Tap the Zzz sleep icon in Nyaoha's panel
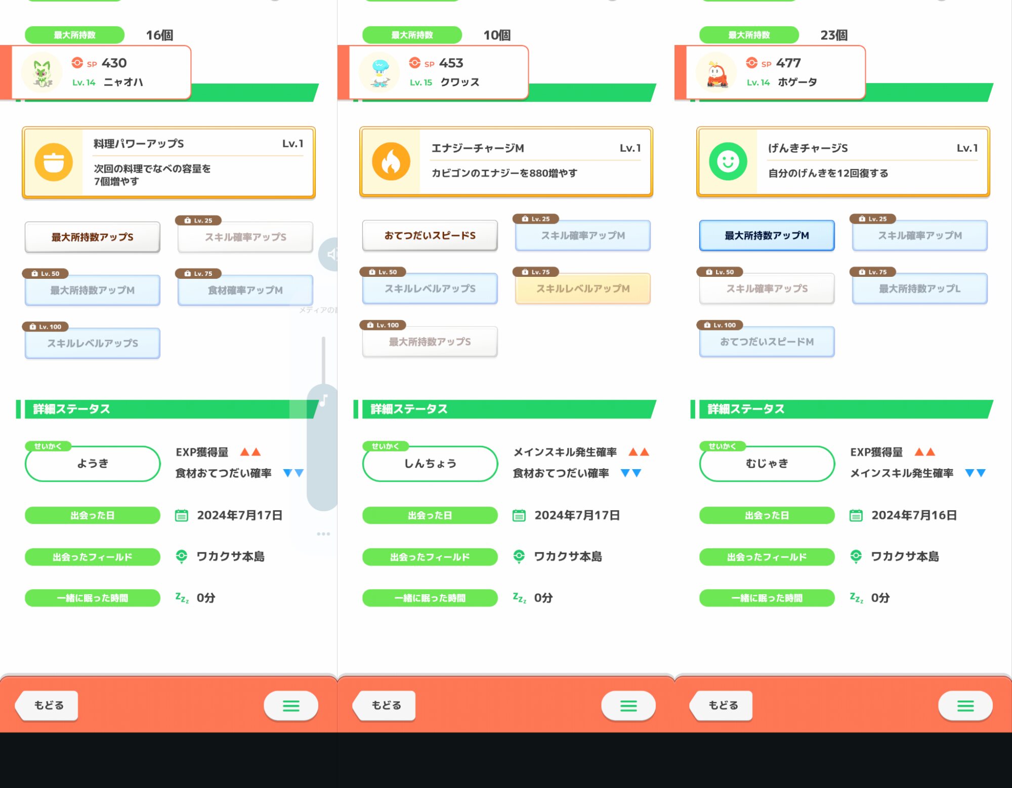This screenshot has height=788, width=1012. (x=182, y=598)
